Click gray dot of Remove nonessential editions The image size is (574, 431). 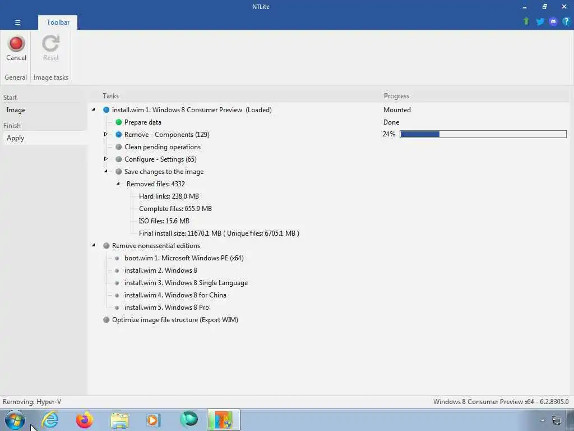click(x=106, y=246)
